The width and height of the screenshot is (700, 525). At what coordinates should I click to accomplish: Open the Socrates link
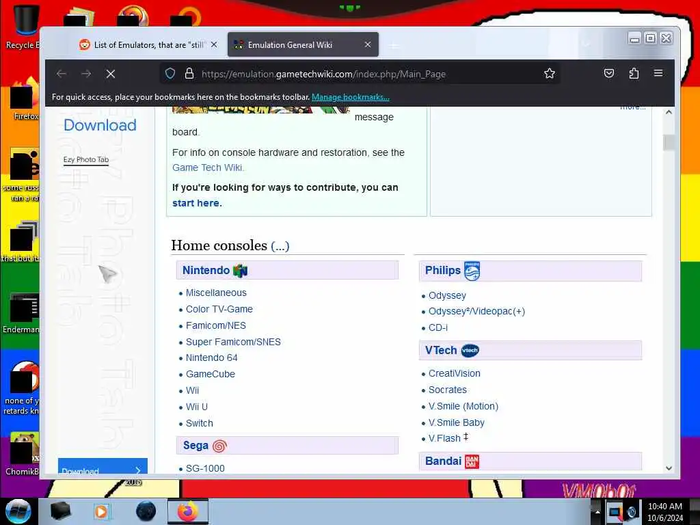pyautogui.click(x=447, y=390)
